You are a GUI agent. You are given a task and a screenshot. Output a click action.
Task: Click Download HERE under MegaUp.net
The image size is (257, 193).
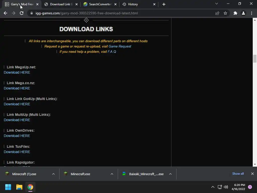point(17,72)
